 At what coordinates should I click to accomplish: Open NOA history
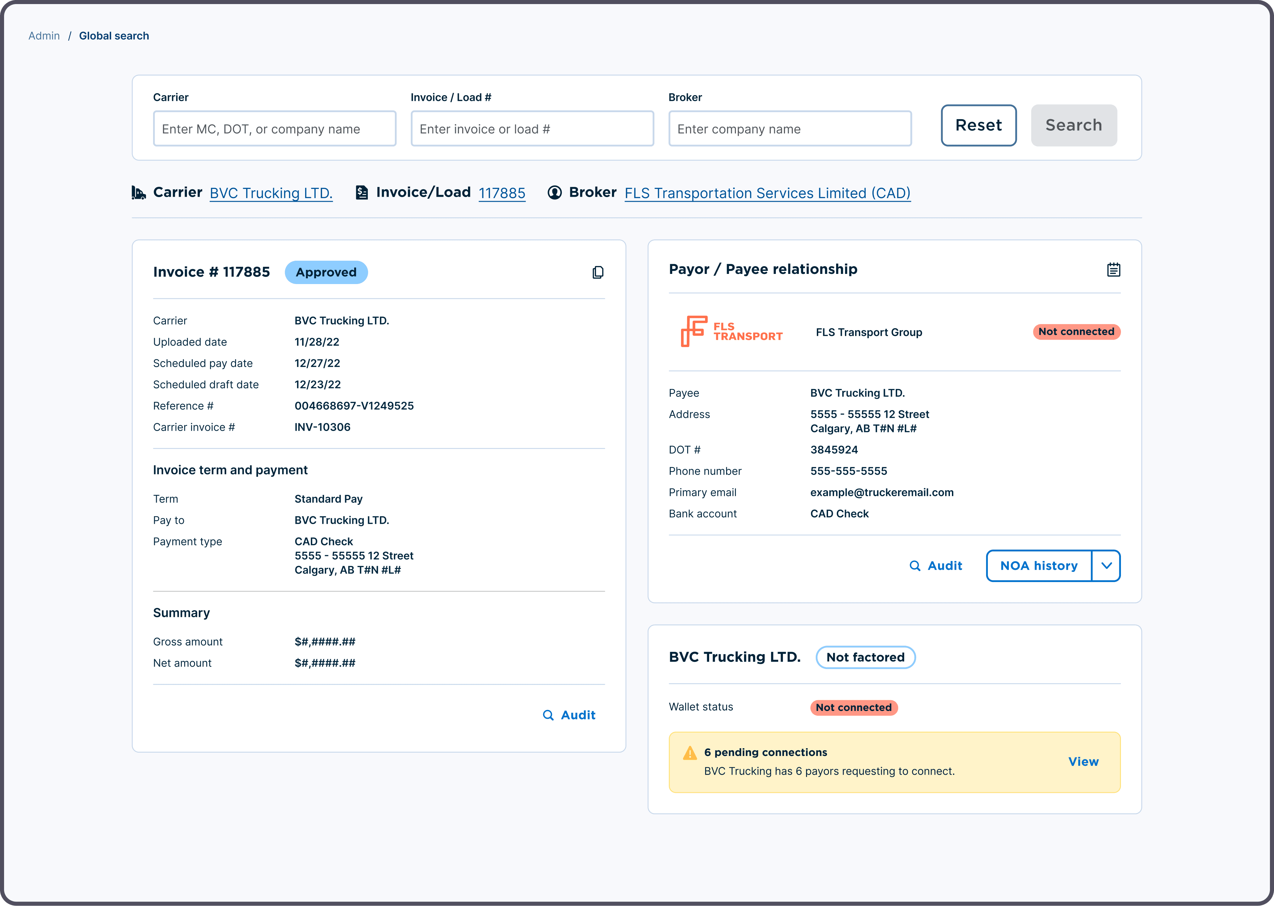pos(1039,566)
